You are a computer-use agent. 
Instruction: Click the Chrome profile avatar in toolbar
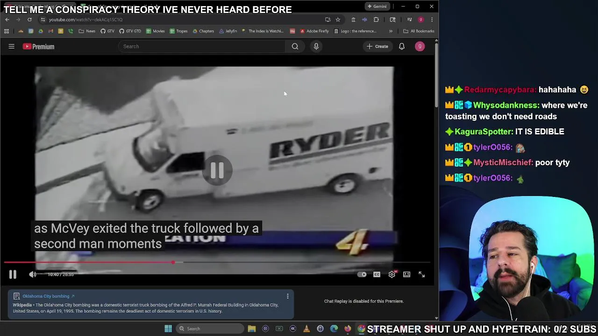point(420,20)
